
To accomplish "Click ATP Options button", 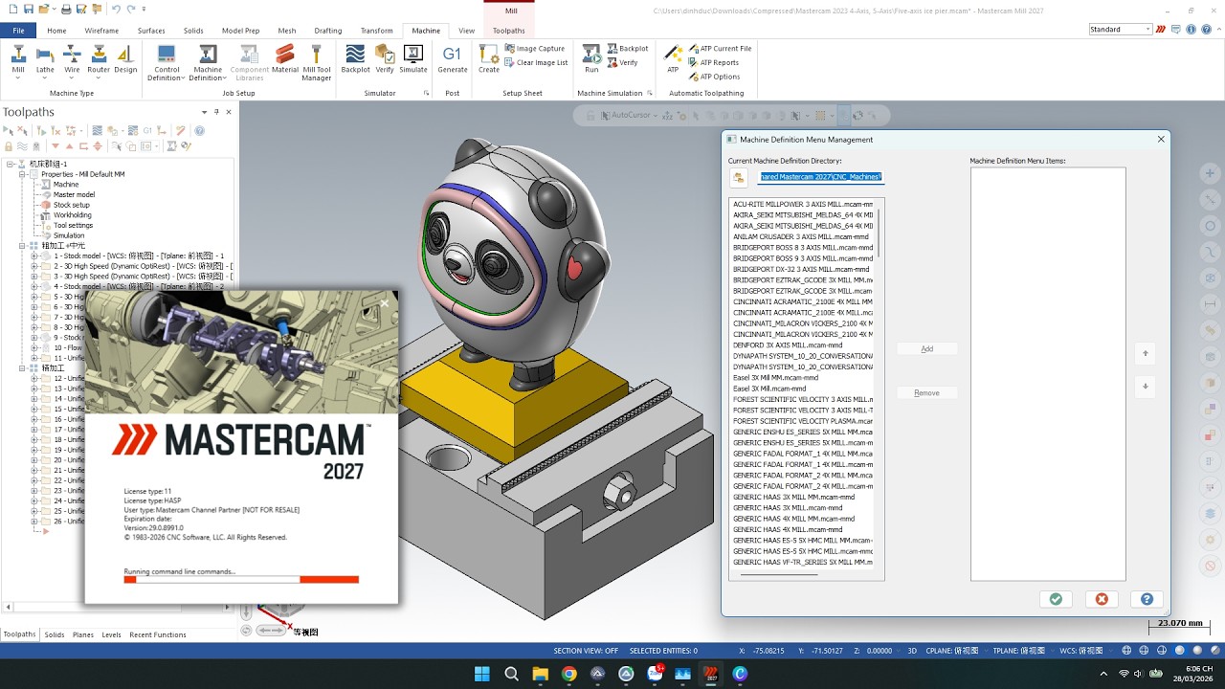I will (714, 77).
